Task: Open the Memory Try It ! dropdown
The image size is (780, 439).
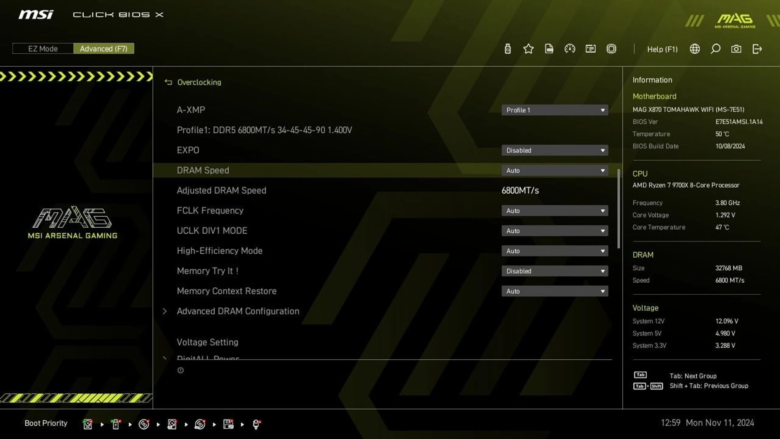Action: pyautogui.click(x=555, y=271)
